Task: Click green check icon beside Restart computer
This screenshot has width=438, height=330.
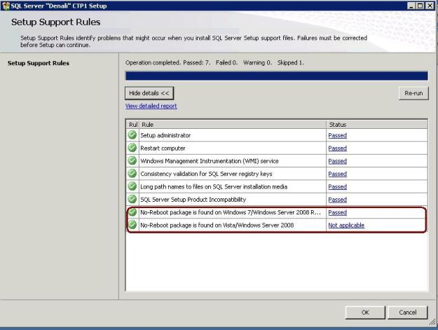Action: point(132,148)
